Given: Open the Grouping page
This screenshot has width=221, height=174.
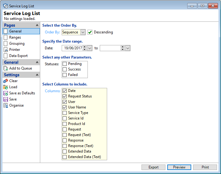Looking at the screenshot, I should (17, 43).
